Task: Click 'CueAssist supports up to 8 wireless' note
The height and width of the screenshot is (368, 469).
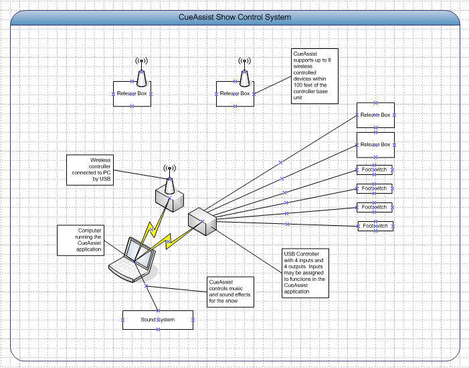Action: tap(314, 76)
